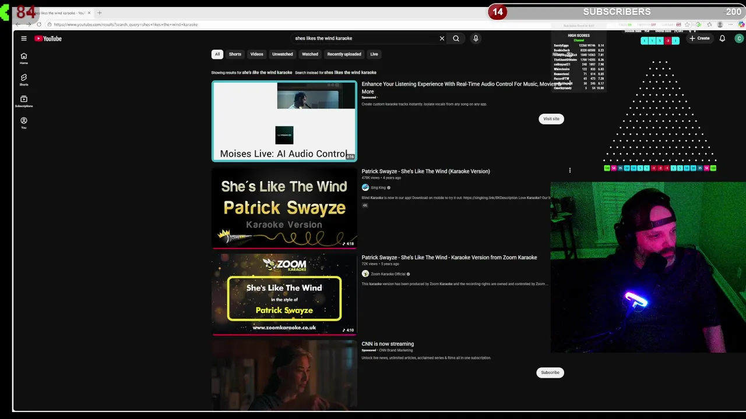This screenshot has width=746, height=419.
Task: Click the Zoom Karaoke Official channel avatar
Action: pos(365,274)
